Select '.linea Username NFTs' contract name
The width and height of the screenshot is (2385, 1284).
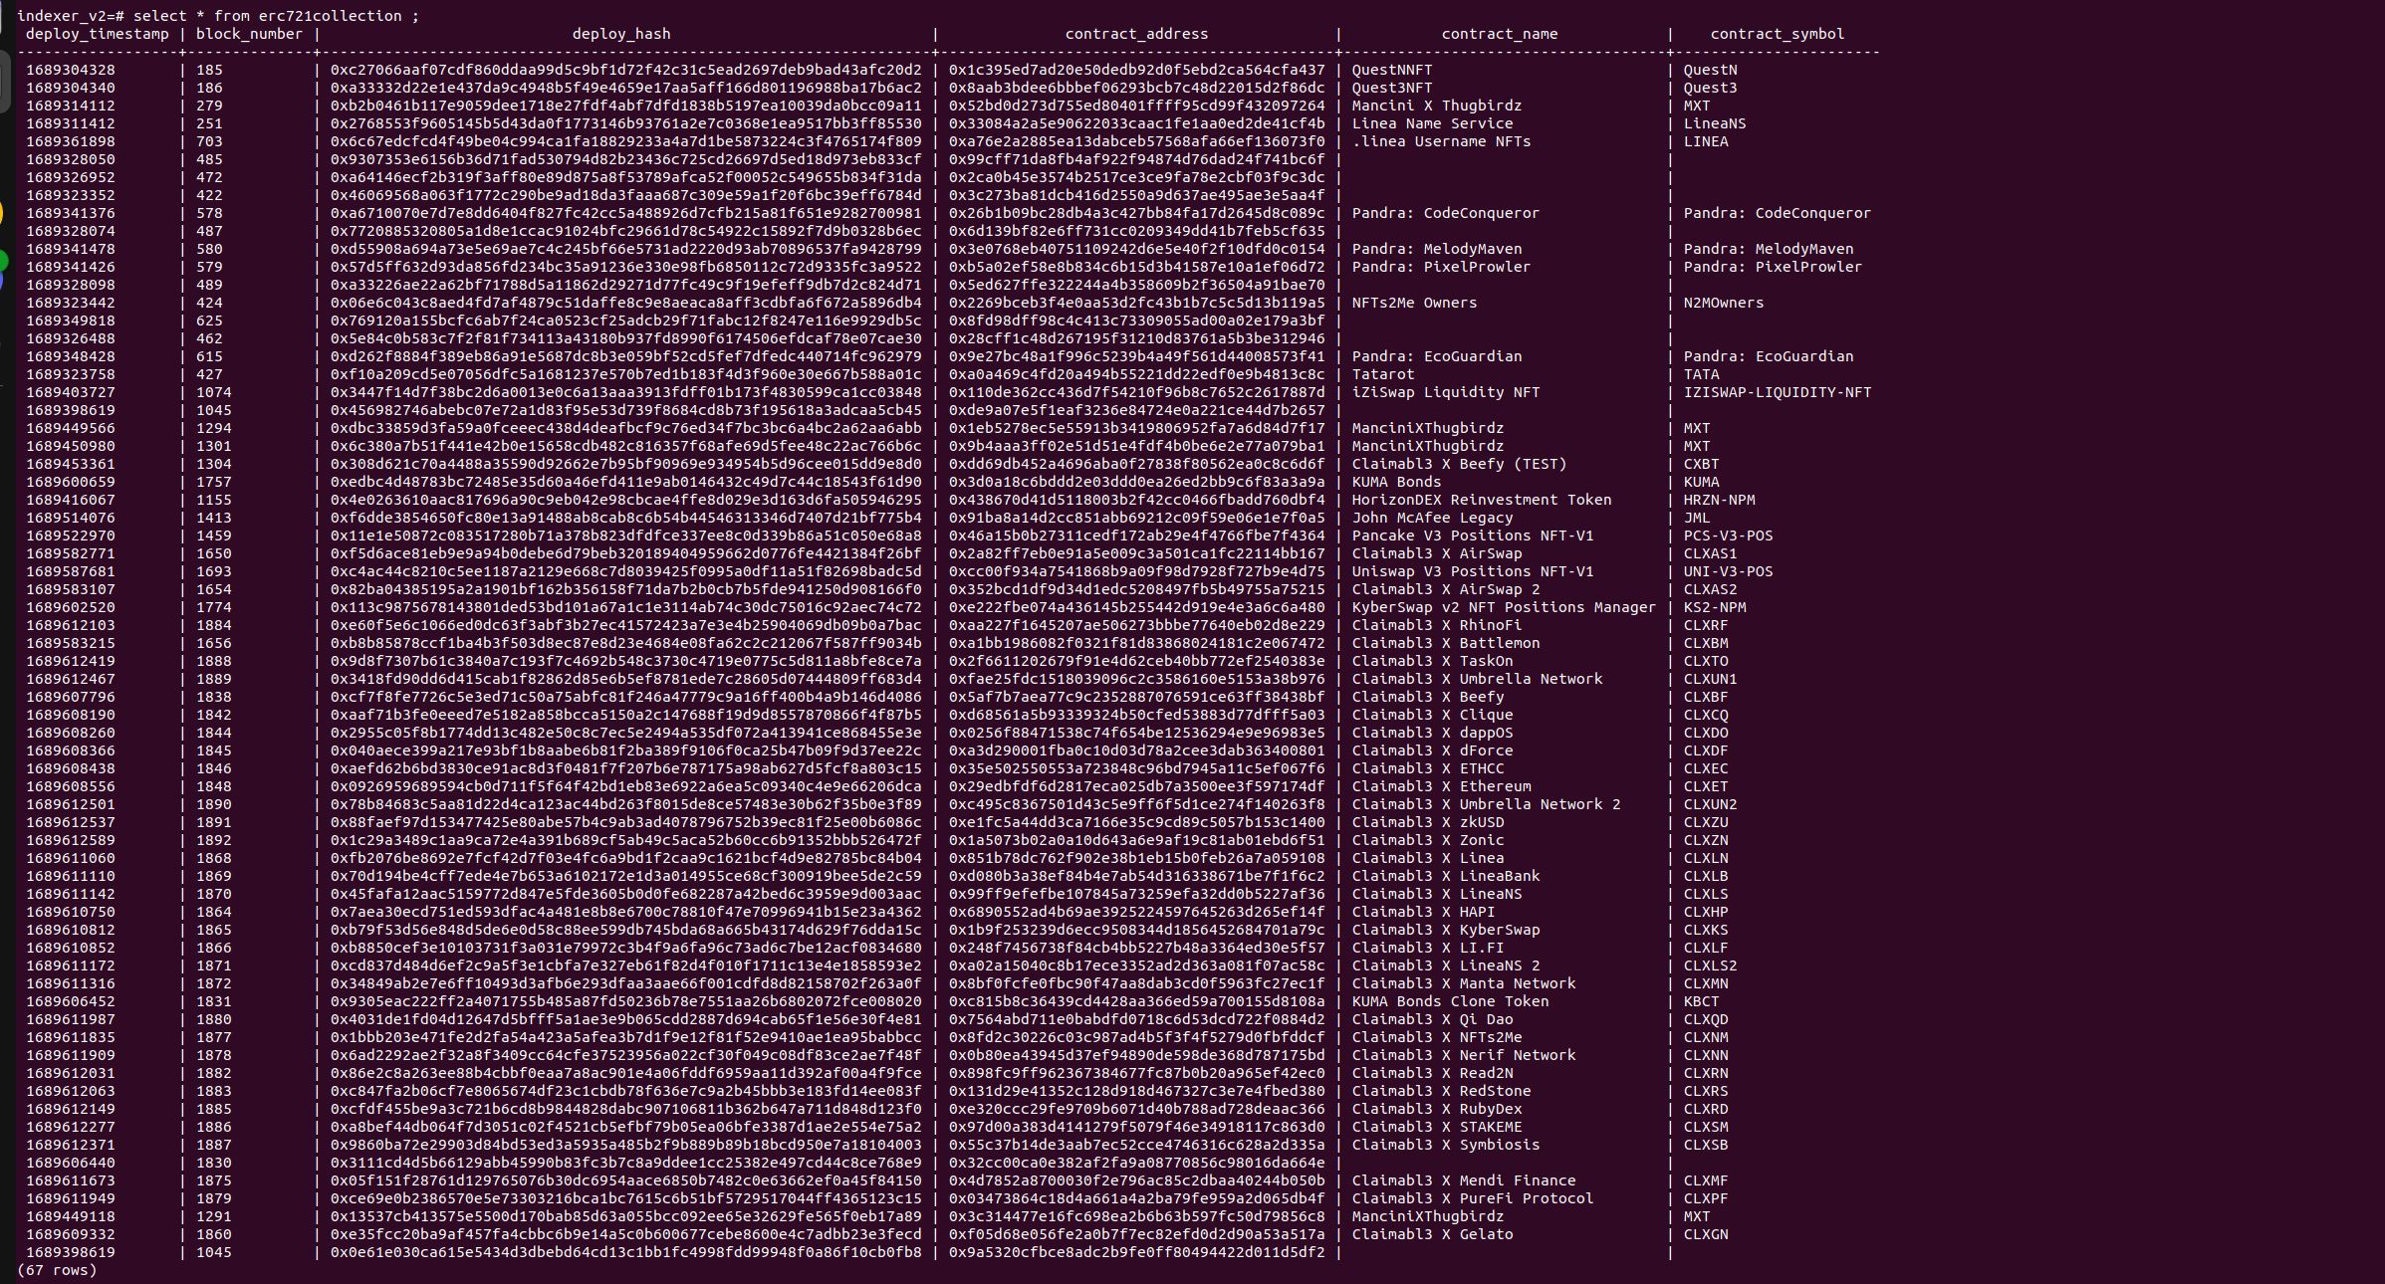pyautogui.click(x=1441, y=141)
